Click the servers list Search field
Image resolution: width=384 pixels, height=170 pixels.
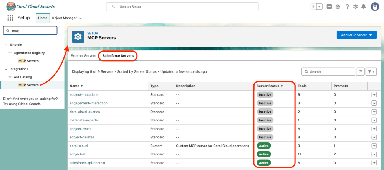328,72
